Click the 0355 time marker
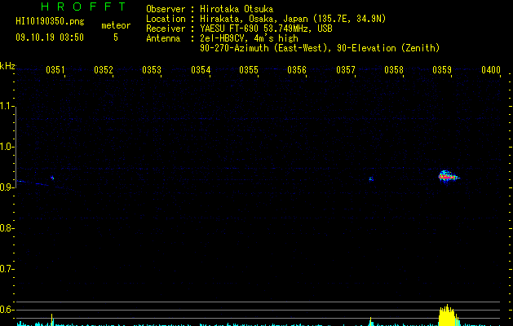This screenshot has width=513, height=326. [x=249, y=70]
